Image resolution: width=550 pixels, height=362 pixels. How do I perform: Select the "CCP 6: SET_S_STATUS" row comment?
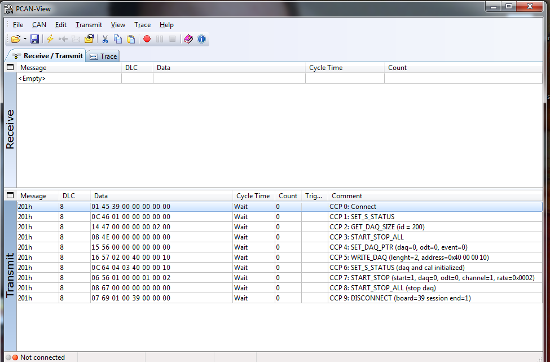tap(397, 268)
